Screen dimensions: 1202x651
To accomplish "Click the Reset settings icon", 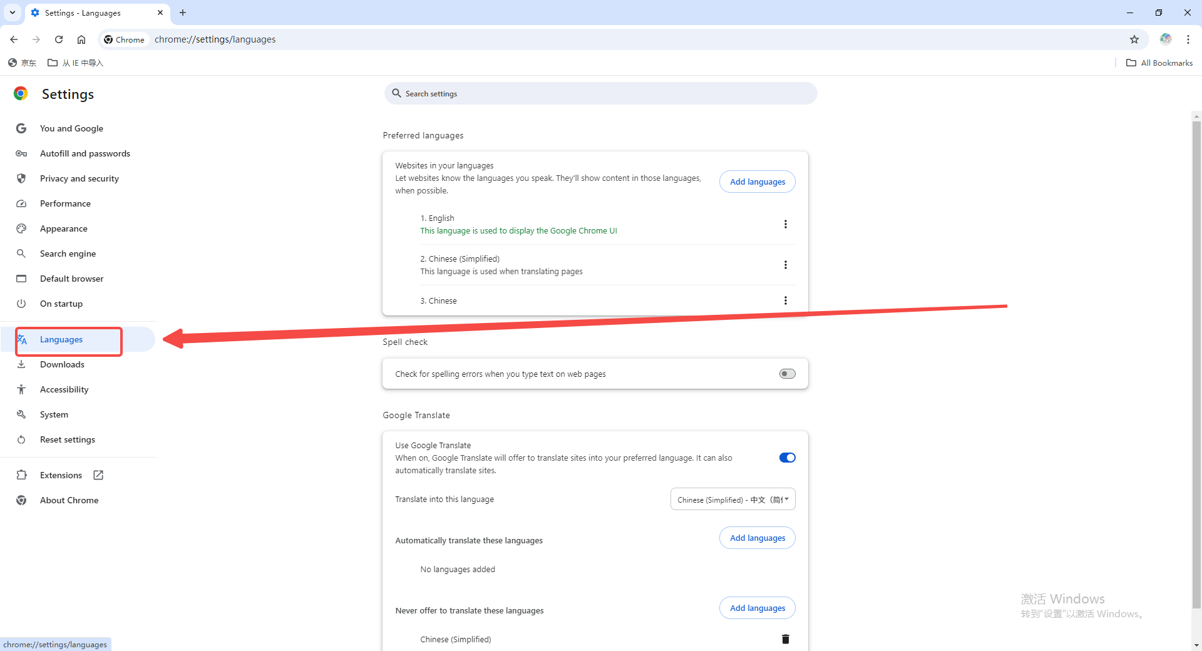I will [x=21, y=439].
